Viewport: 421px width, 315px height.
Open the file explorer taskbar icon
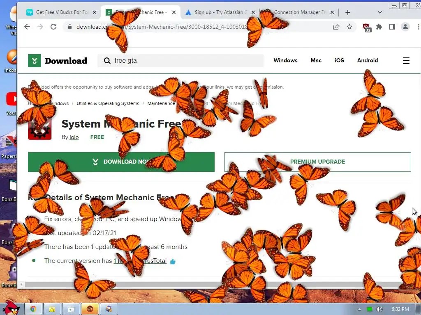[x=52, y=309]
